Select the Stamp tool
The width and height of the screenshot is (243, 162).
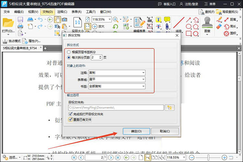coord(207,23)
